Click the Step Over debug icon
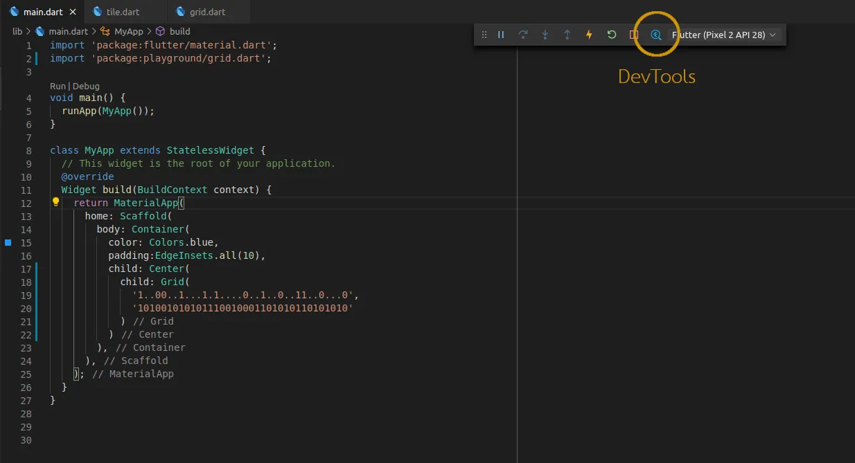Screen dimensions: 855x463 click(523, 34)
